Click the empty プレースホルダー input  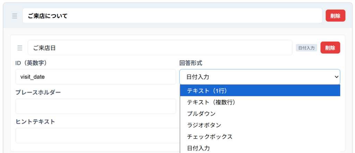click(95, 106)
